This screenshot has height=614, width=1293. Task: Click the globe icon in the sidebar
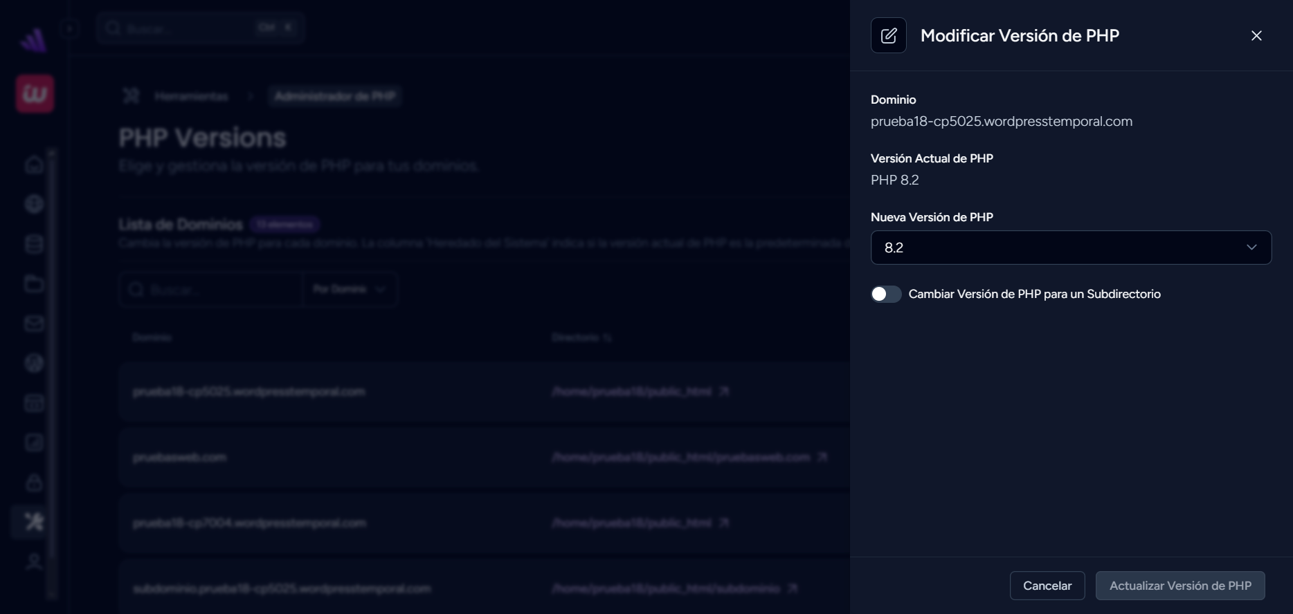click(34, 204)
